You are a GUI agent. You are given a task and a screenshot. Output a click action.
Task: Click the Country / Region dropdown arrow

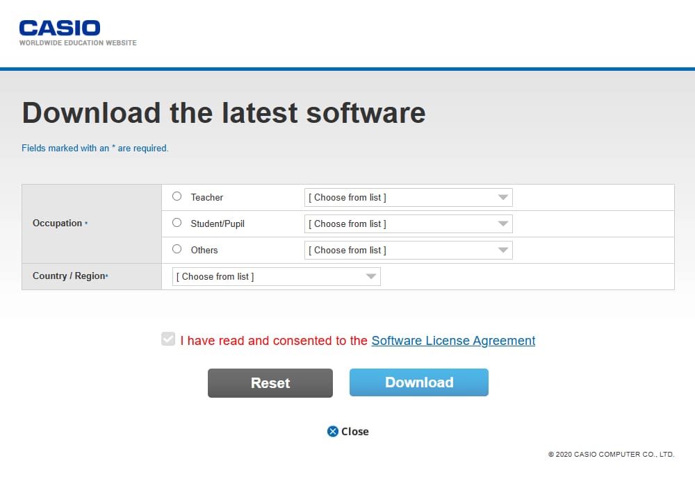point(370,276)
